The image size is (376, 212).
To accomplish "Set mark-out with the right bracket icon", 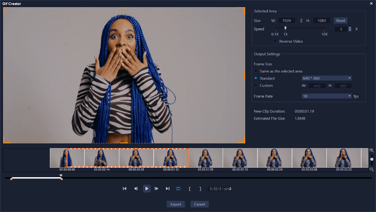I will [200, 188].
